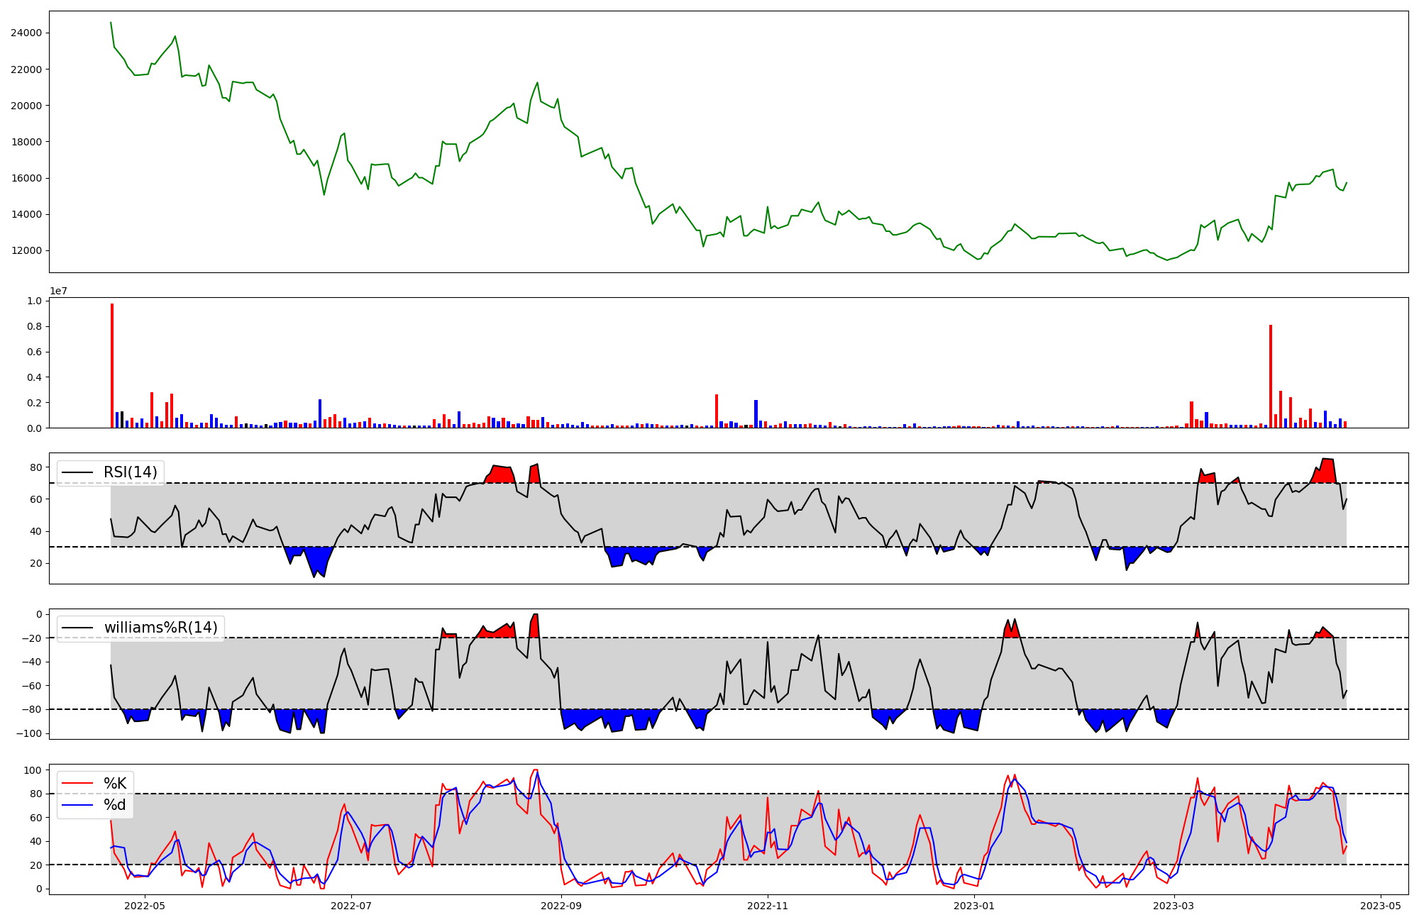1419x922 pixels.
Task: Click the 2022-07 date tick label
Action: pos(351,906)
